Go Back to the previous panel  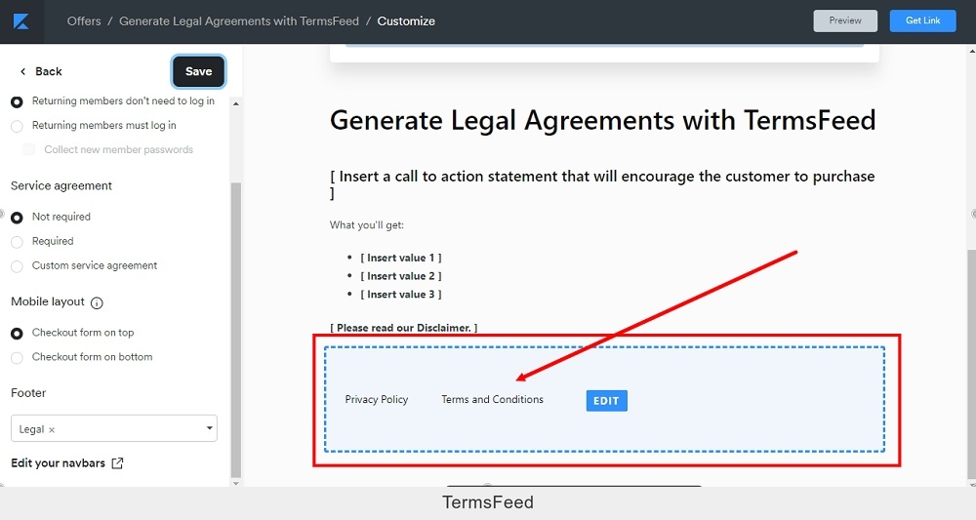tap(49, 71)
